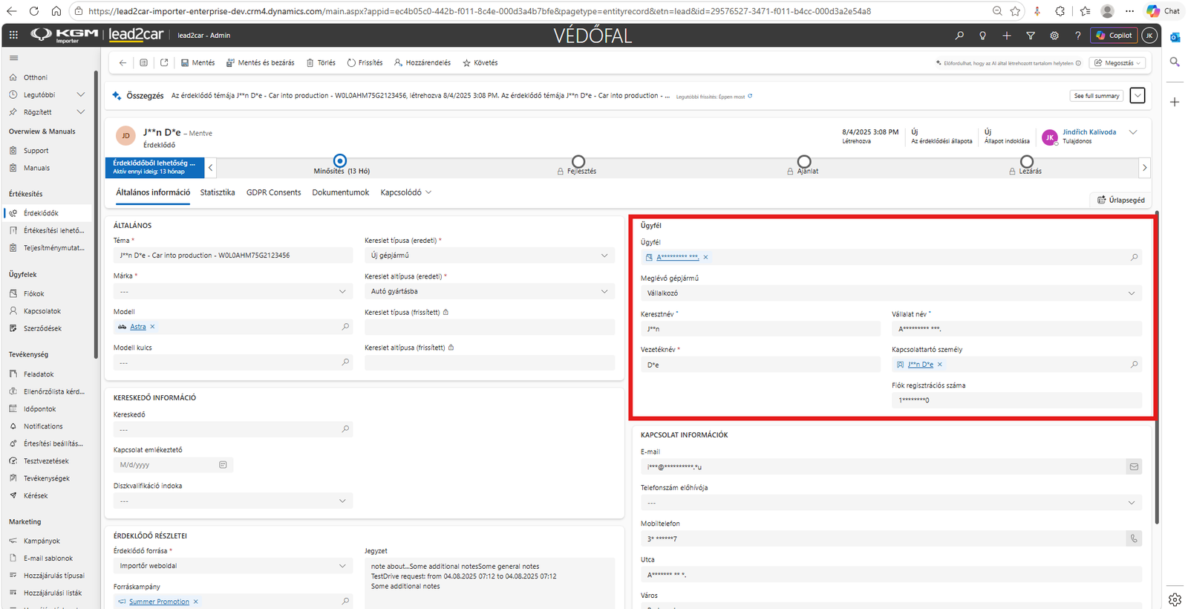The width and height of the screenshot is (1188, 609).
Task: Open Érdeklődők in the sidebar
Action: click(48, 213)
